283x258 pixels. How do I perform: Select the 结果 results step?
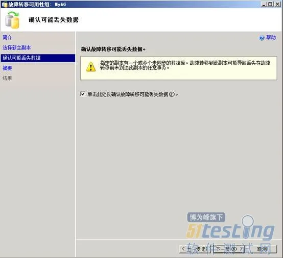pos(7,78)
